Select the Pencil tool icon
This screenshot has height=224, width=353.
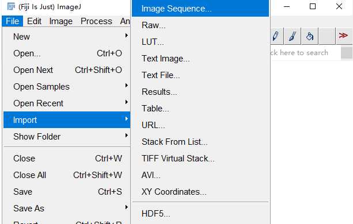click(x=275, y=36)
